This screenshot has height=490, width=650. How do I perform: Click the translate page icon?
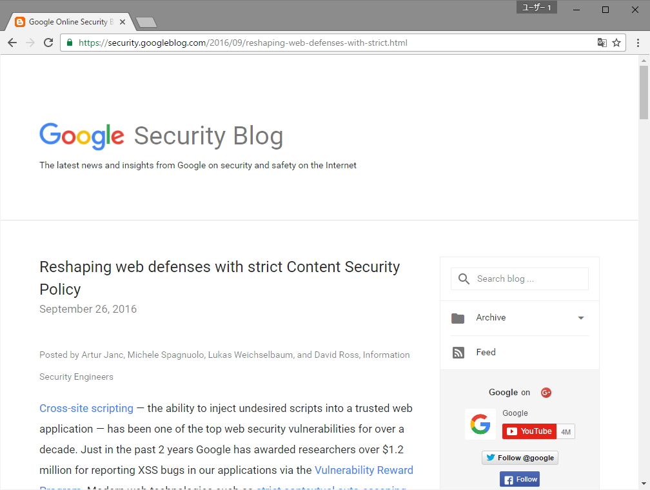tap(602, 43)
